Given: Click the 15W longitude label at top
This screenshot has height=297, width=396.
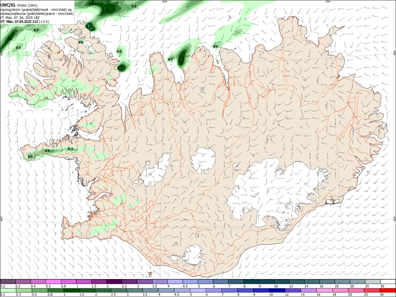Looking at the screenshot, I should click(328, 2).
